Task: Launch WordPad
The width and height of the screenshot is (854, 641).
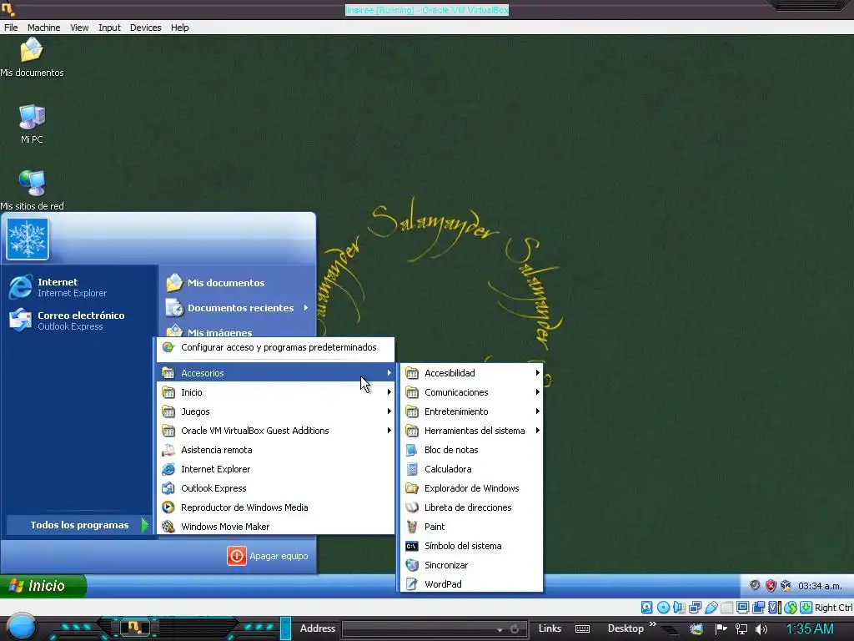Action: [472, 584]
